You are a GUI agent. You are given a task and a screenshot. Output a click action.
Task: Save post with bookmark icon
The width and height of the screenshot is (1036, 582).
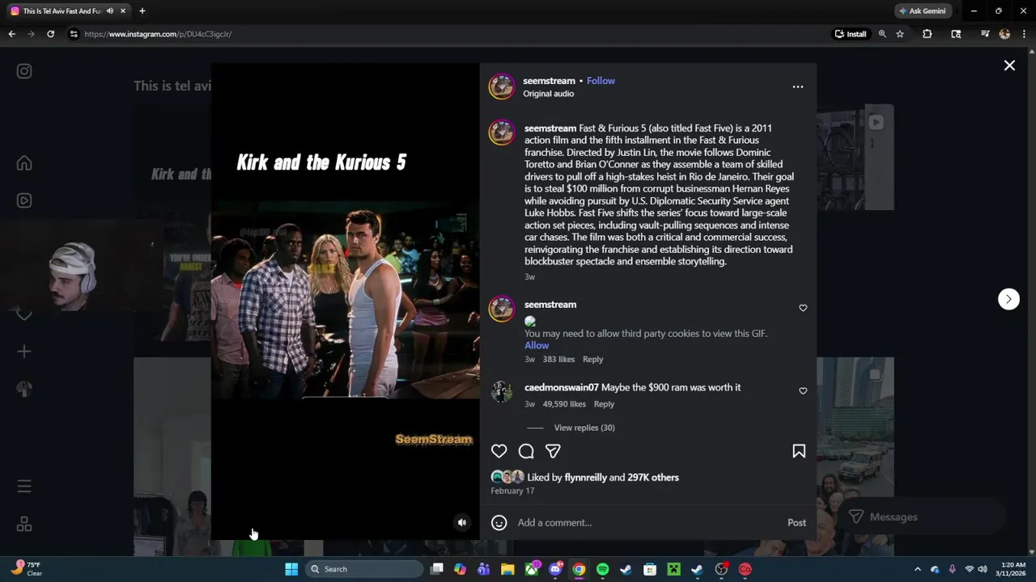pos(799,451)
